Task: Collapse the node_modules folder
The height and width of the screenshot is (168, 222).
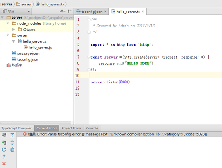Action: pyautogui.click(x=8, y=23)
